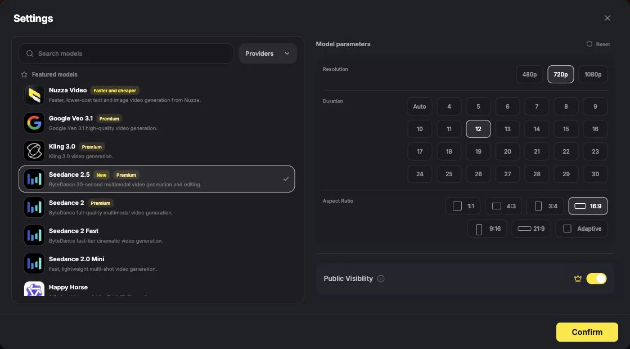Set duration to 4 seconds
Screen dimensions: 630x349
point(449,106)
